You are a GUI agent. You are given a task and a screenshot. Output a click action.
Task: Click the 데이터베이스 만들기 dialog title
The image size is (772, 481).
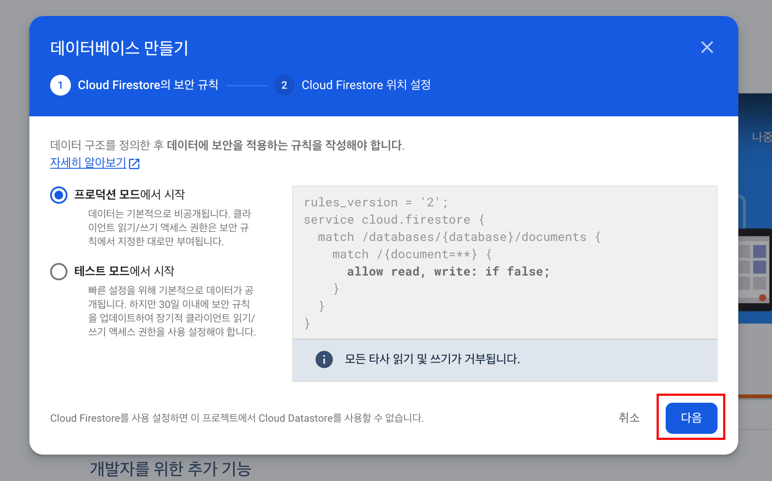(x=119, y=48)
